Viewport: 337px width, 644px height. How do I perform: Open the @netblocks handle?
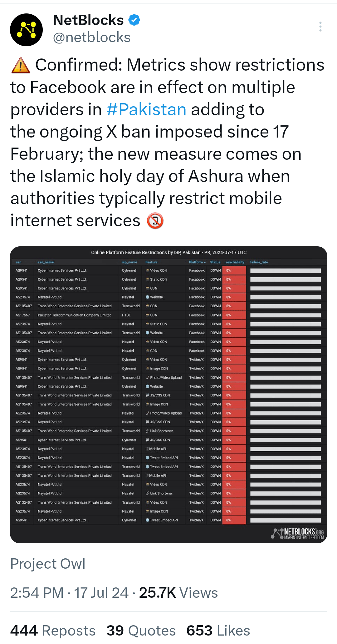(92, 38)
